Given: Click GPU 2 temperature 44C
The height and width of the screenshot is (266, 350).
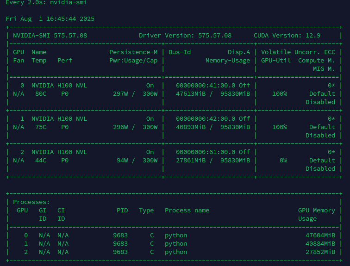Looking at the screenshot, I should coord(41,161).
